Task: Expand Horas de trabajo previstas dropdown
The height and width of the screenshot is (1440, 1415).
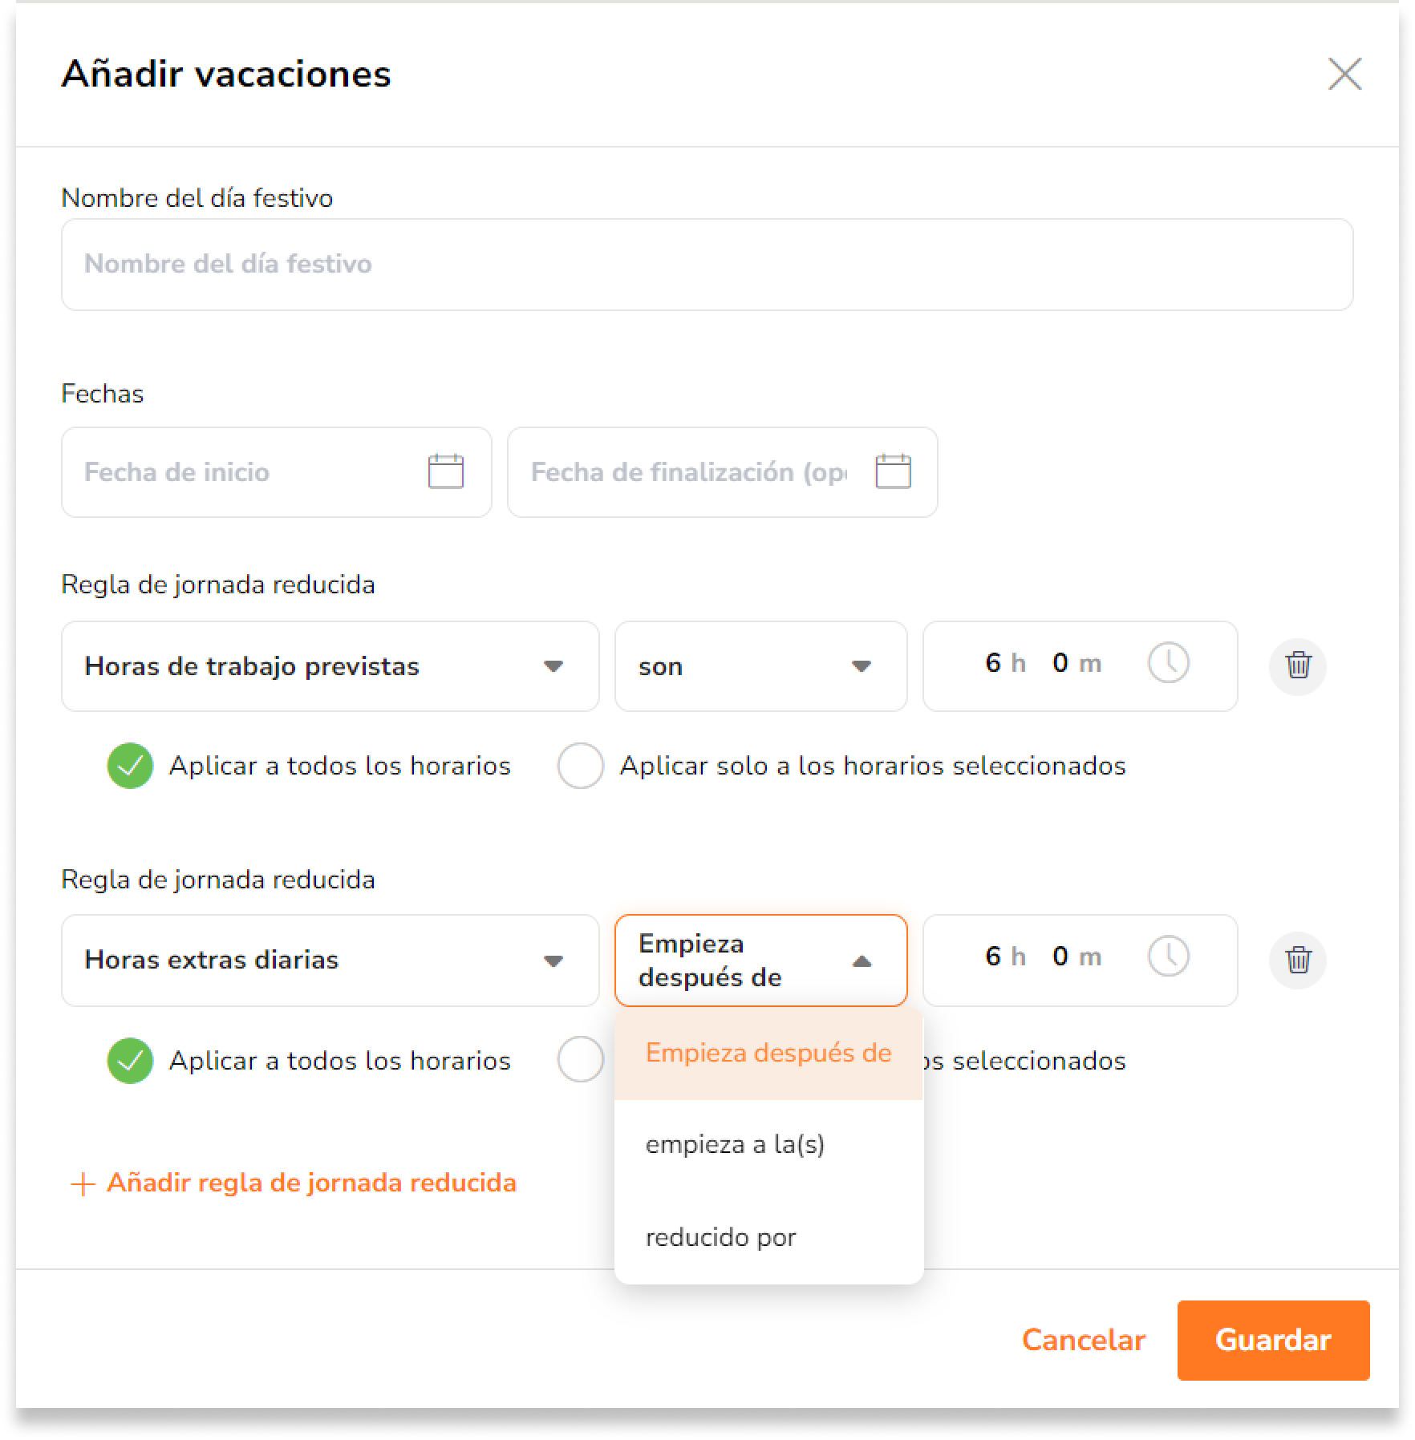Action: point(330,666)
